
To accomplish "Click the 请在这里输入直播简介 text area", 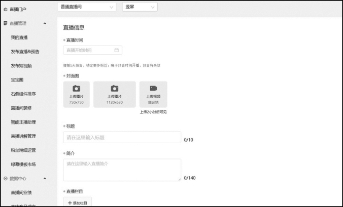I will 122,170.
